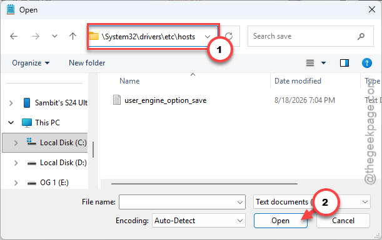Click the user_engine_option_save file icon
This screenshot has width=382, height=240.
(117, 100)
